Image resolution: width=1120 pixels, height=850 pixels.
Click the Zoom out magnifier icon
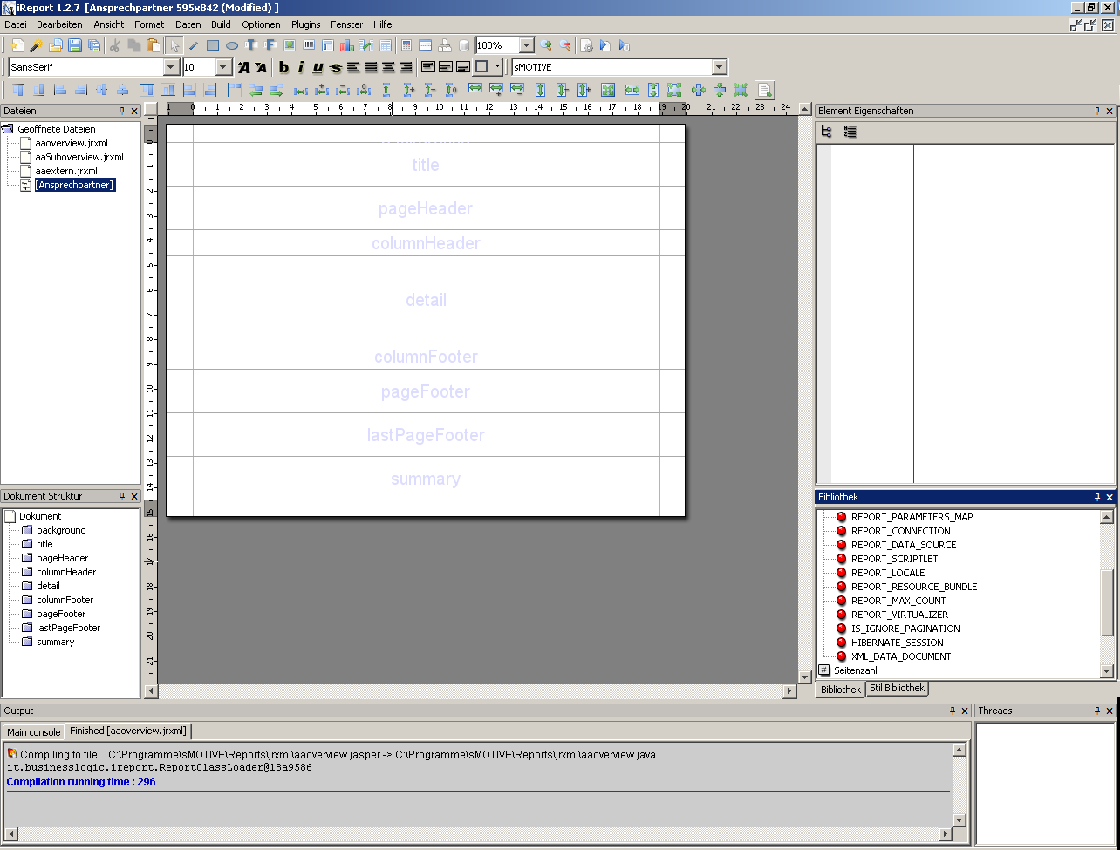click(x=565, y=45)
